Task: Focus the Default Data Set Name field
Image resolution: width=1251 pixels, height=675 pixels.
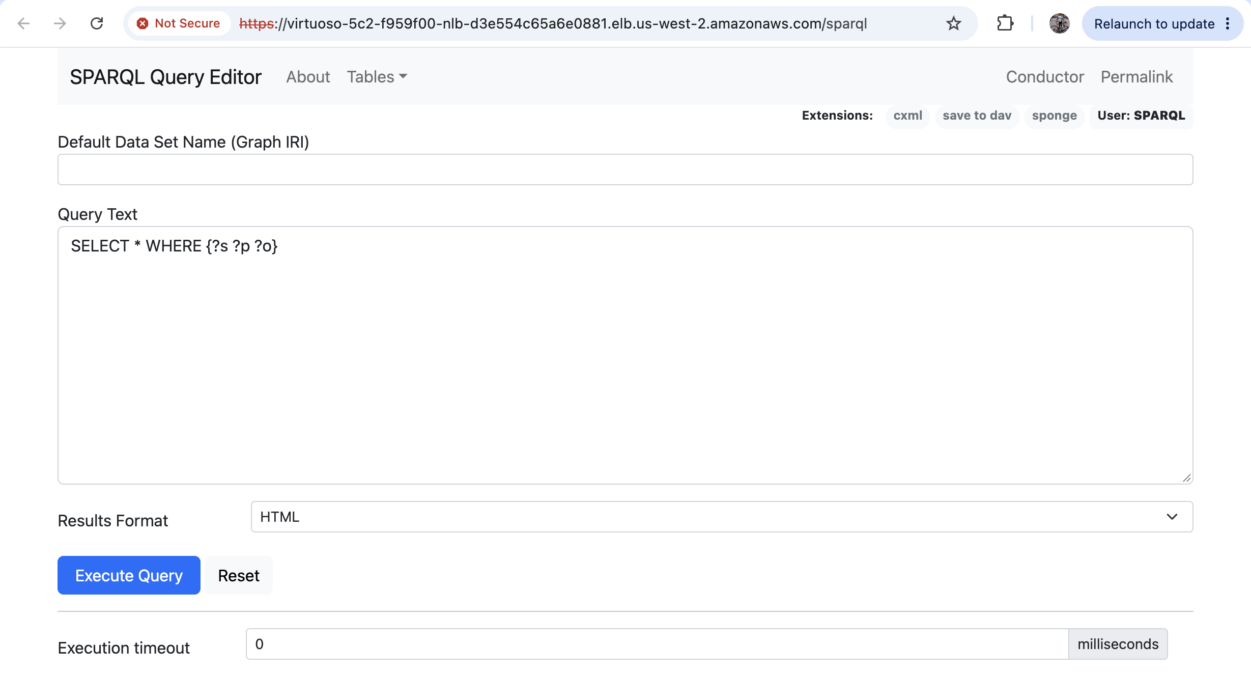Action: [625, 170]
